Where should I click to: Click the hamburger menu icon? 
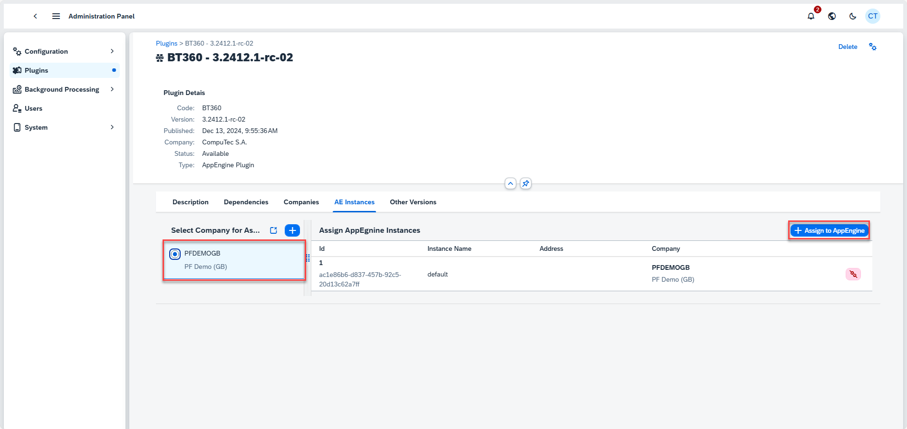tap(56, 16)
